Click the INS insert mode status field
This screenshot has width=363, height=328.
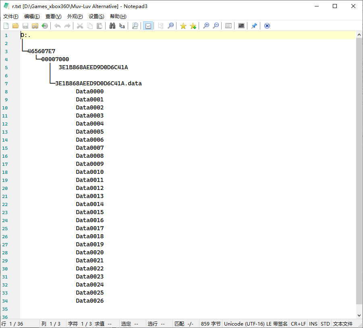click(313, 324)
